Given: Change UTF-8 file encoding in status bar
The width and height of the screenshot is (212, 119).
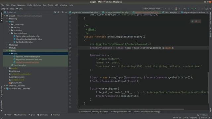Looking at the screenshot, I should 185,118.
